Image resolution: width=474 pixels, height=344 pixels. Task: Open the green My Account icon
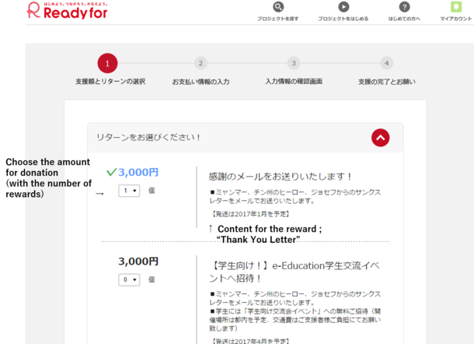[x=456, y=7]
